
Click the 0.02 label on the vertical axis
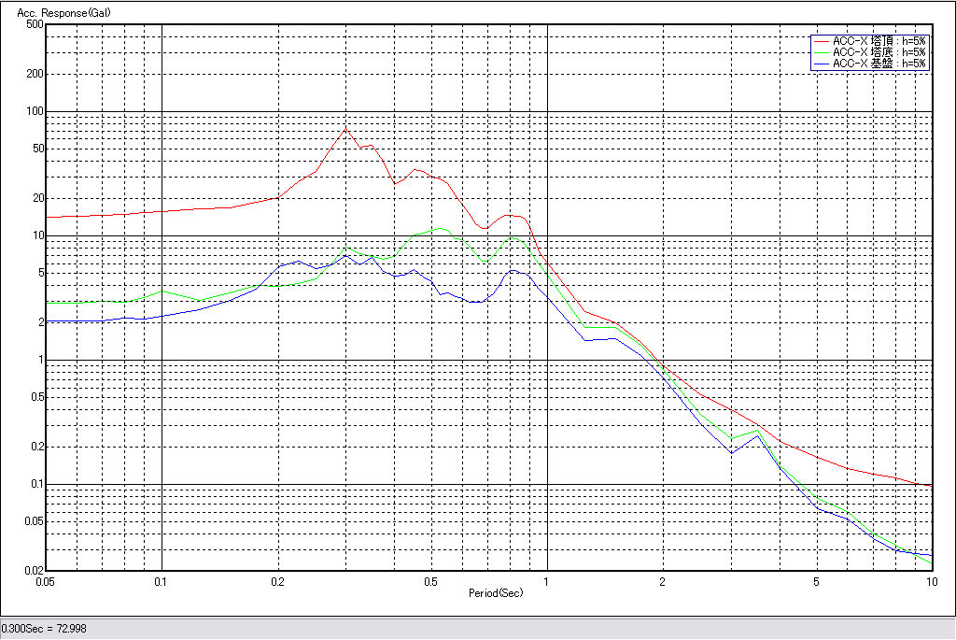pos(33,571)
